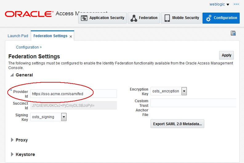Screen dimensions: 244x163
Task: Click the Application Security window icon
Action: point(84,18)
